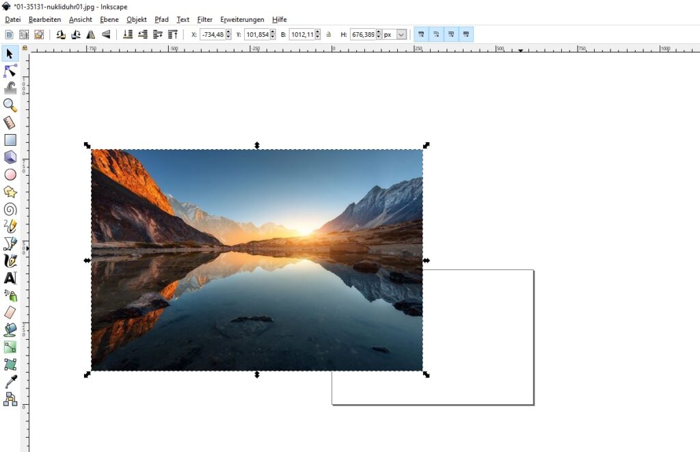Select the Mesh gradient tool
The image size is (700, 452).
click(x=10, y=364)
